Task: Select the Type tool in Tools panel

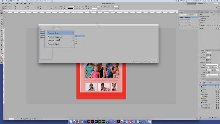Action: pos(2,24)
